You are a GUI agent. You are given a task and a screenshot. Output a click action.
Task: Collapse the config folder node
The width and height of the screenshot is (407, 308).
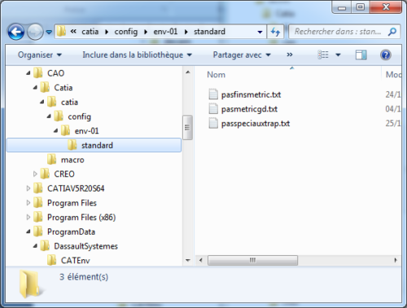click(49, 117)
